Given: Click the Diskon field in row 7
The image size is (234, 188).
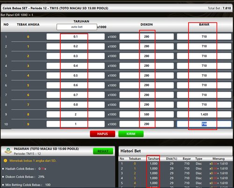Looking at the screenshot, I should click(x=146, y=95).
